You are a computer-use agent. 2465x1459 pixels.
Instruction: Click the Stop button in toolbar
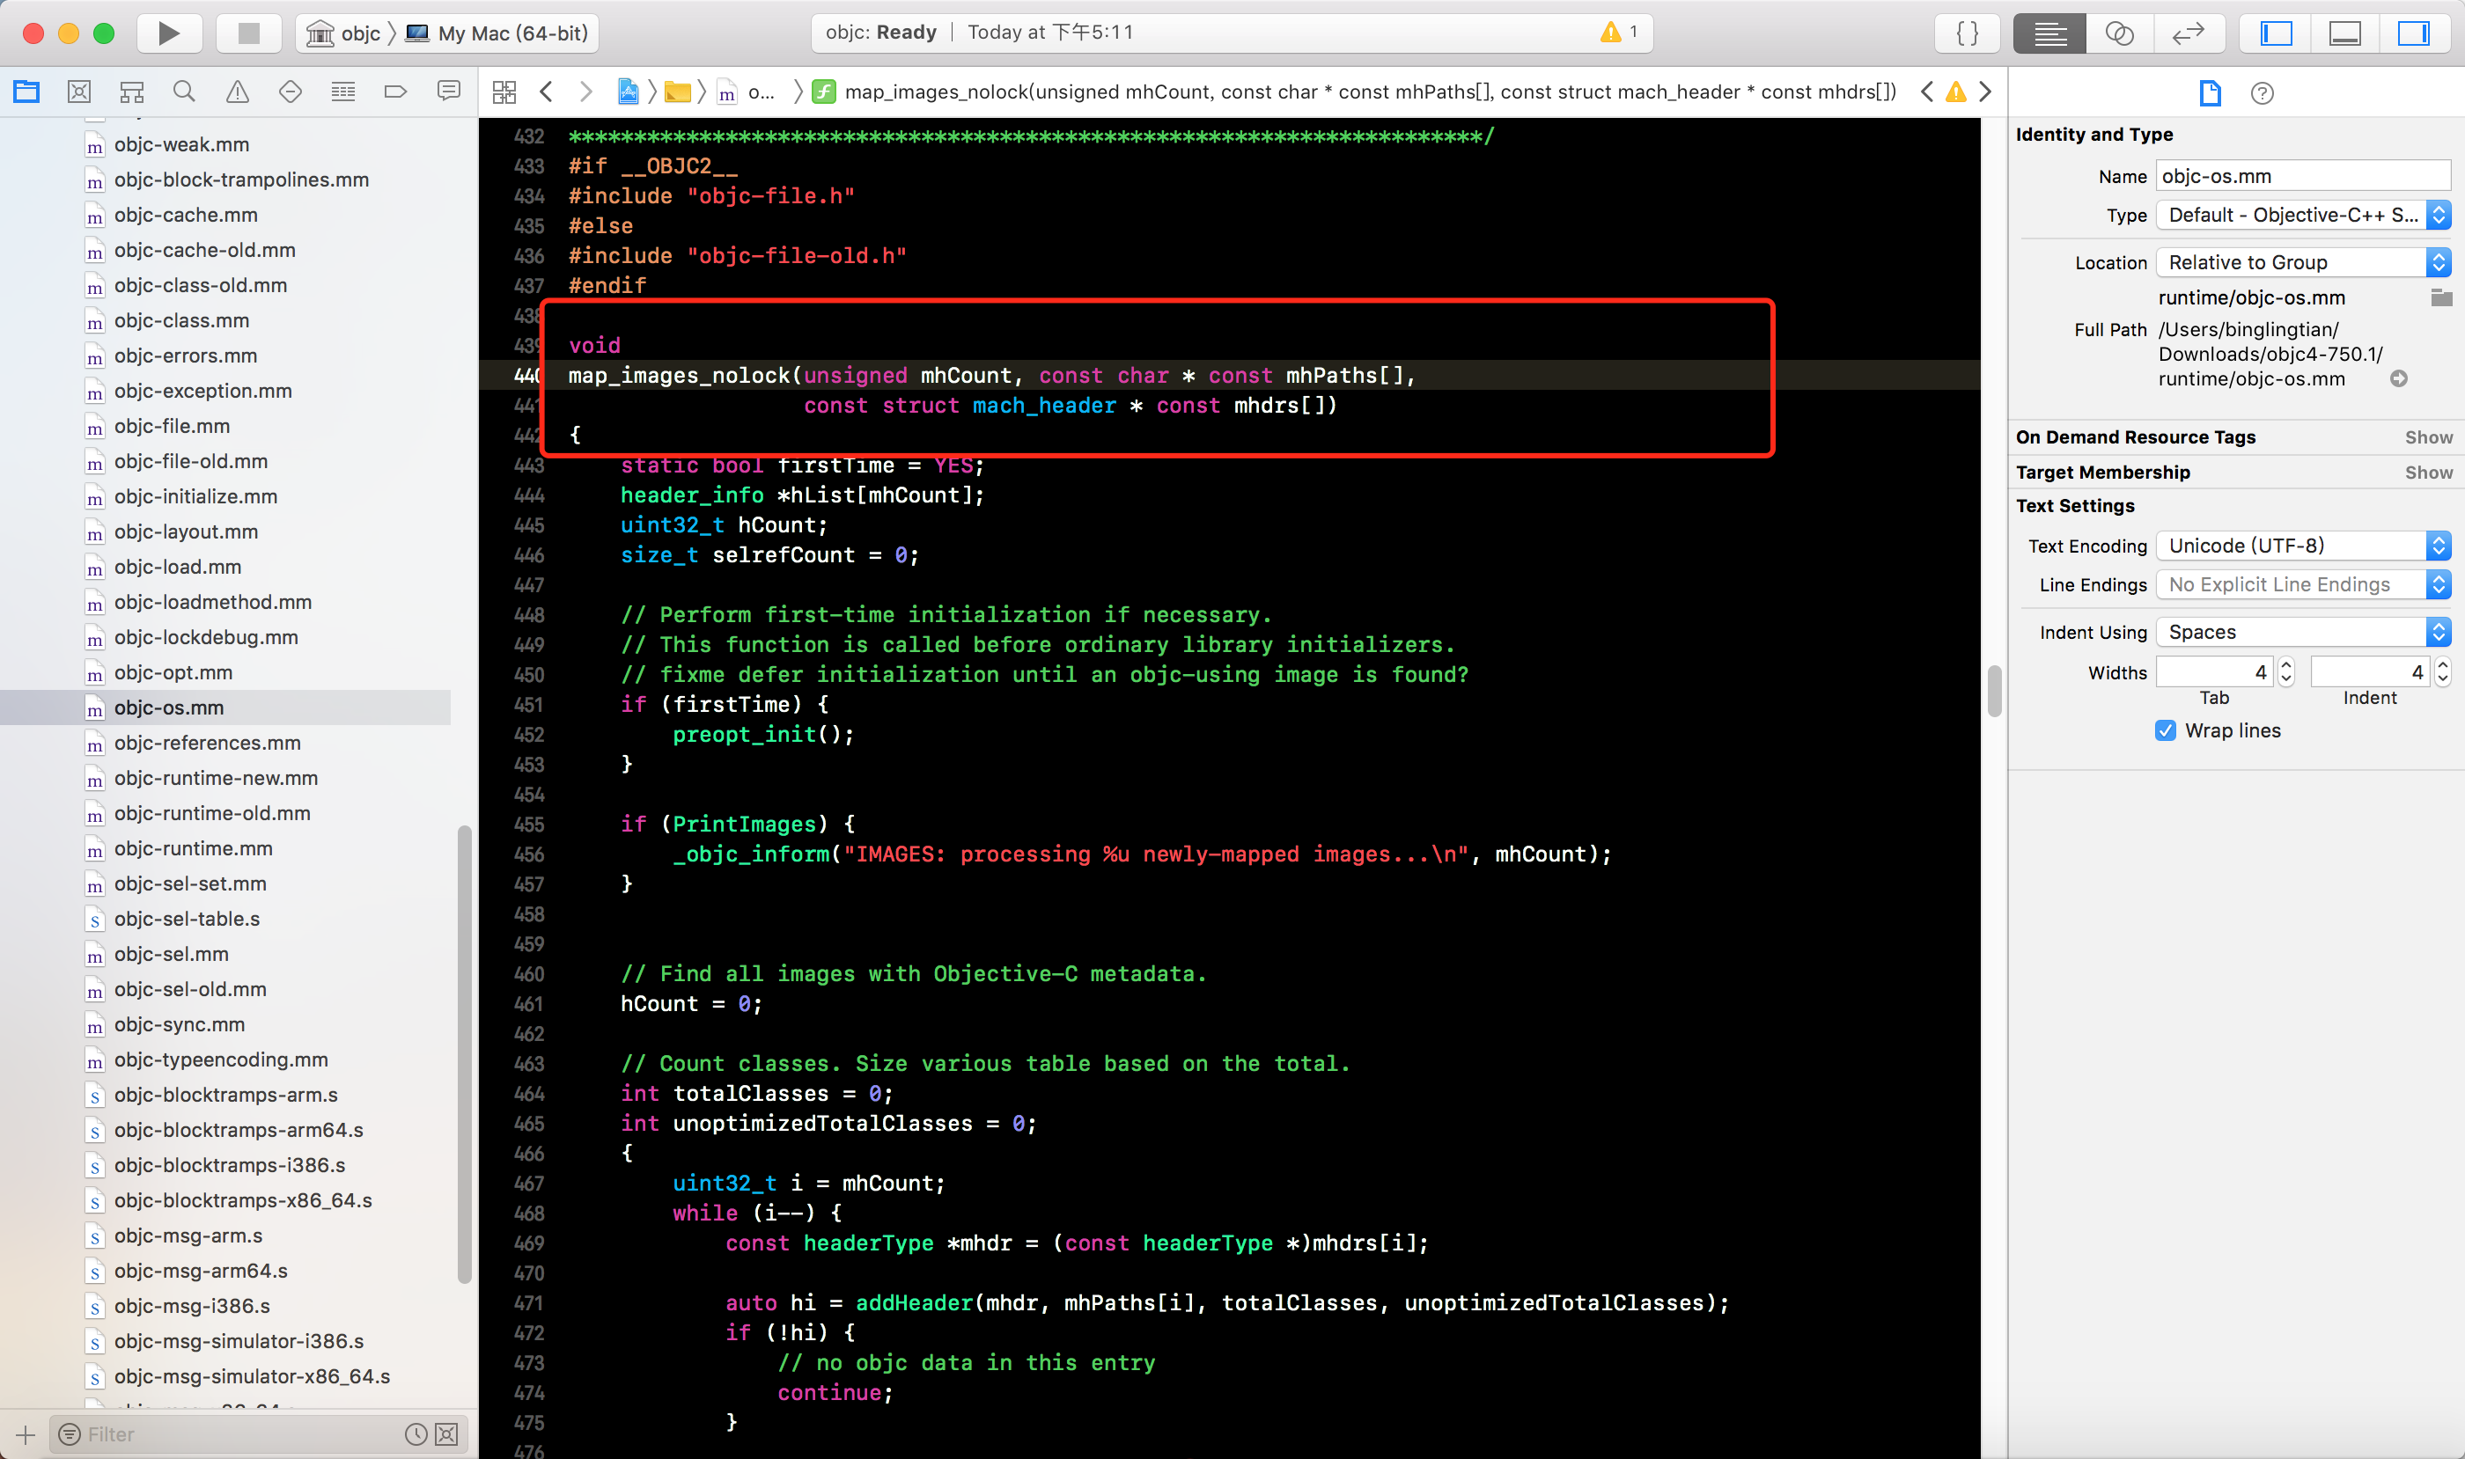pos(249,33)
